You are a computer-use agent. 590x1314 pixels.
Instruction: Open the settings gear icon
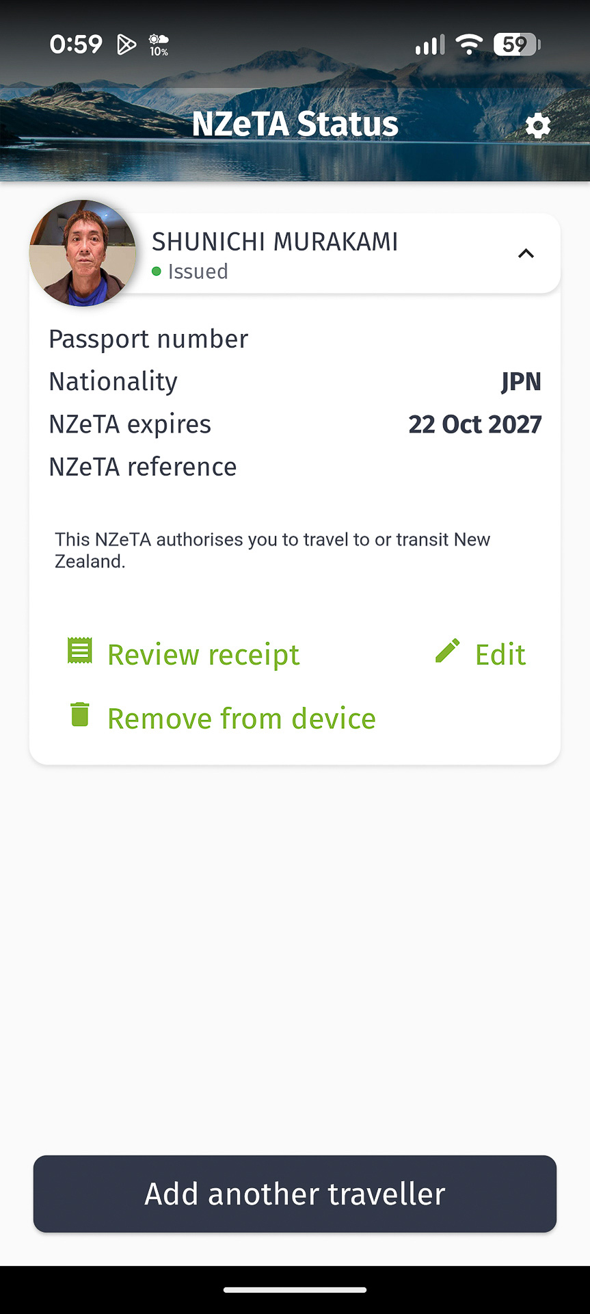[x=538, y=125]
